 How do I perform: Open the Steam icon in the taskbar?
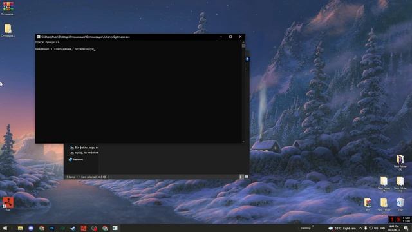[73, 228]
